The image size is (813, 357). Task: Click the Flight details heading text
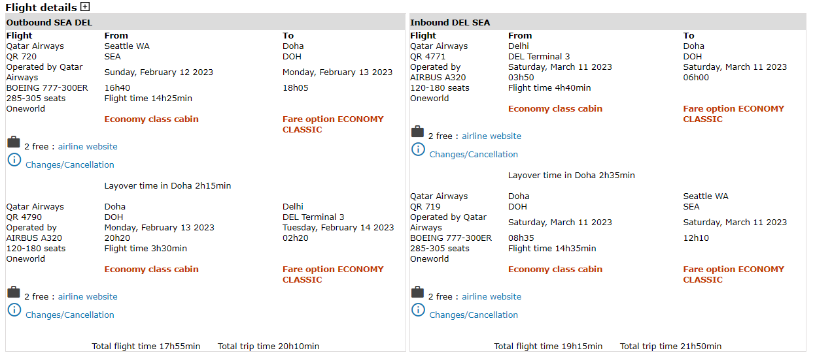41,8
